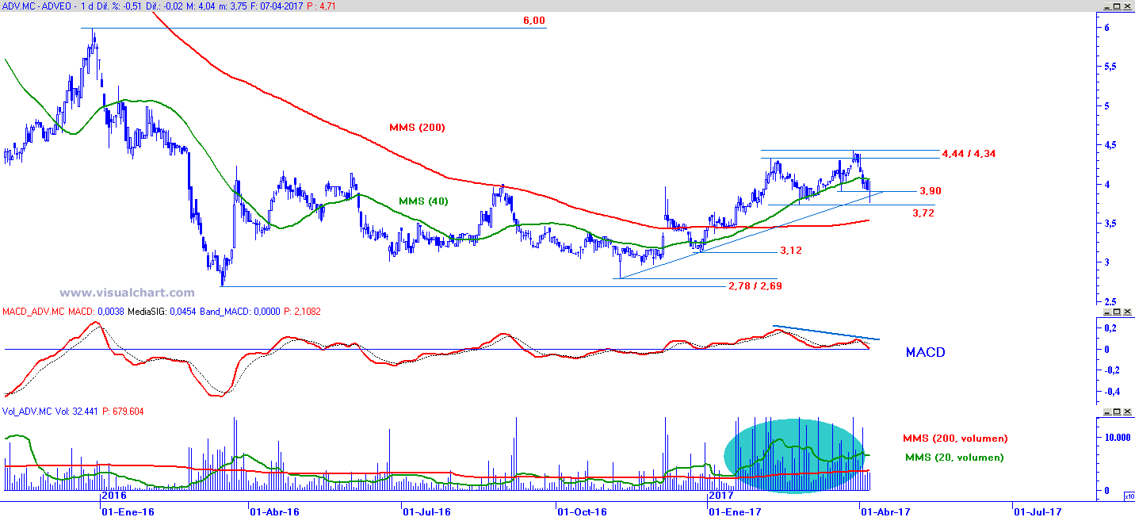1135x517 pixels.
Task: Click the 01-Ene-16 date axis label
Action: [x=128, y=511]
